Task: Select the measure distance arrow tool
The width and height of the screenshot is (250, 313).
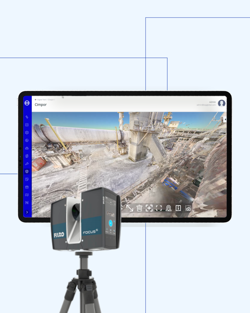Action: 129,208
